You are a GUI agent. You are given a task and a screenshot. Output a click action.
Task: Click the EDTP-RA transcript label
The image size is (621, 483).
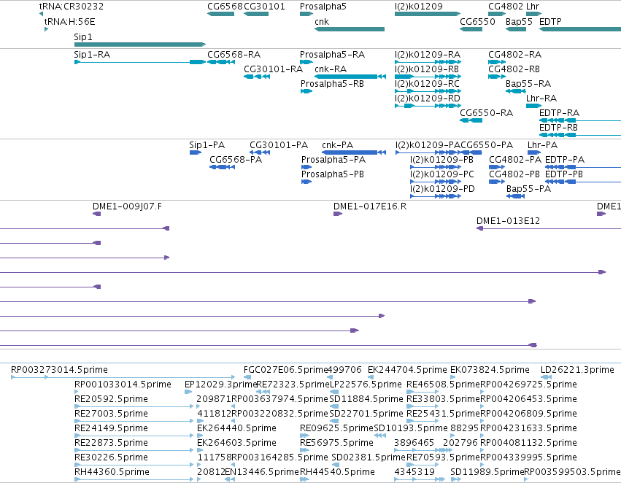click(x=559, y=113)
